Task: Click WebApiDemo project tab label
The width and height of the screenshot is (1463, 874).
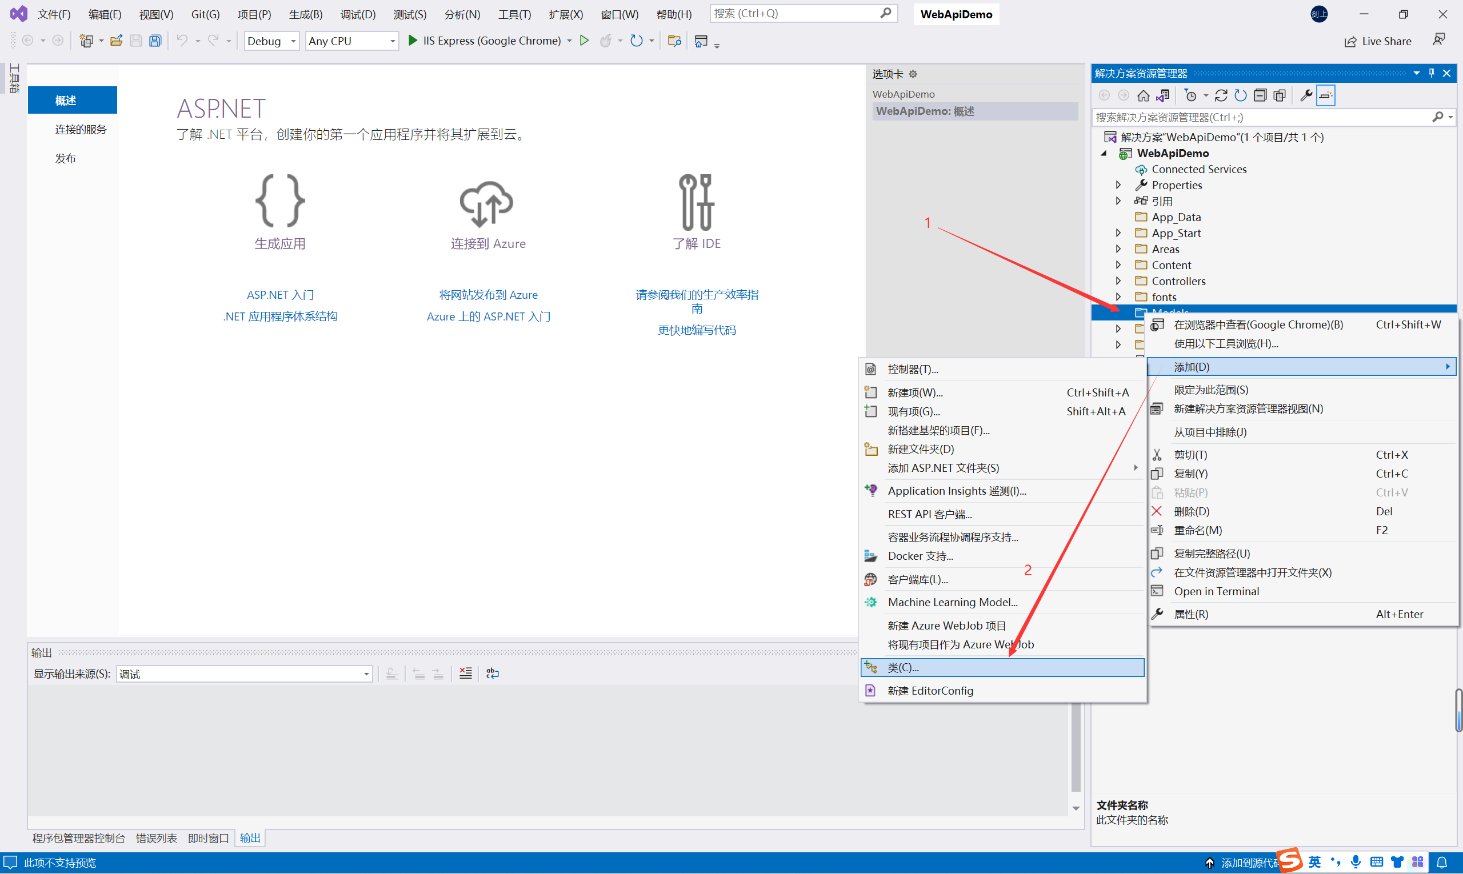Action: coord(902,94)
